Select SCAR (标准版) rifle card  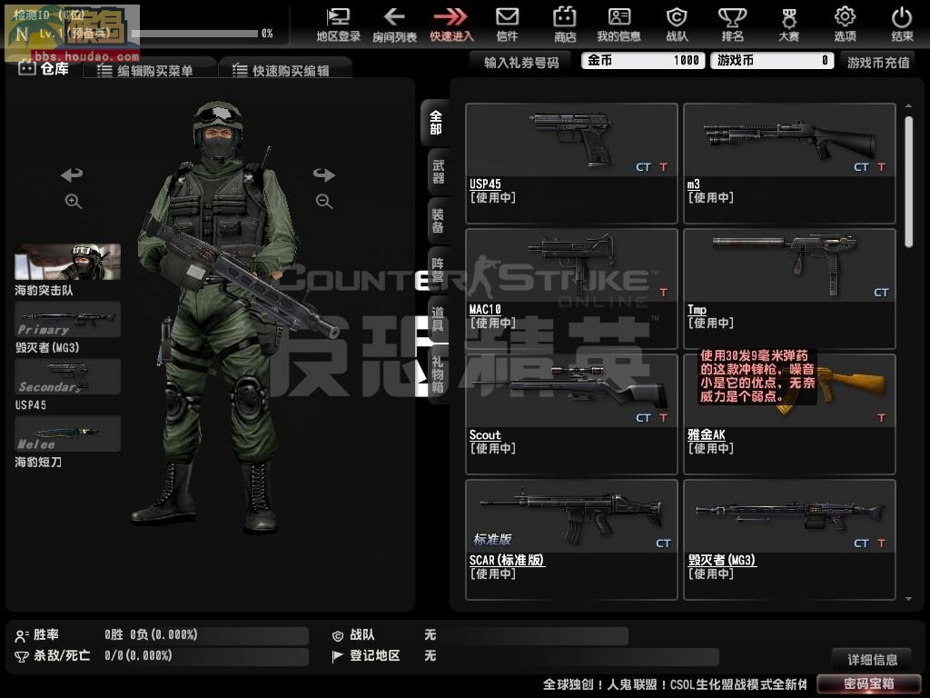pyautogui.click(x=572, y=540)
